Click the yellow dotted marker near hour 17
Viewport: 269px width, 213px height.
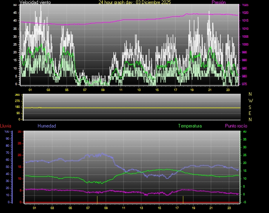[x=183, y=199]
